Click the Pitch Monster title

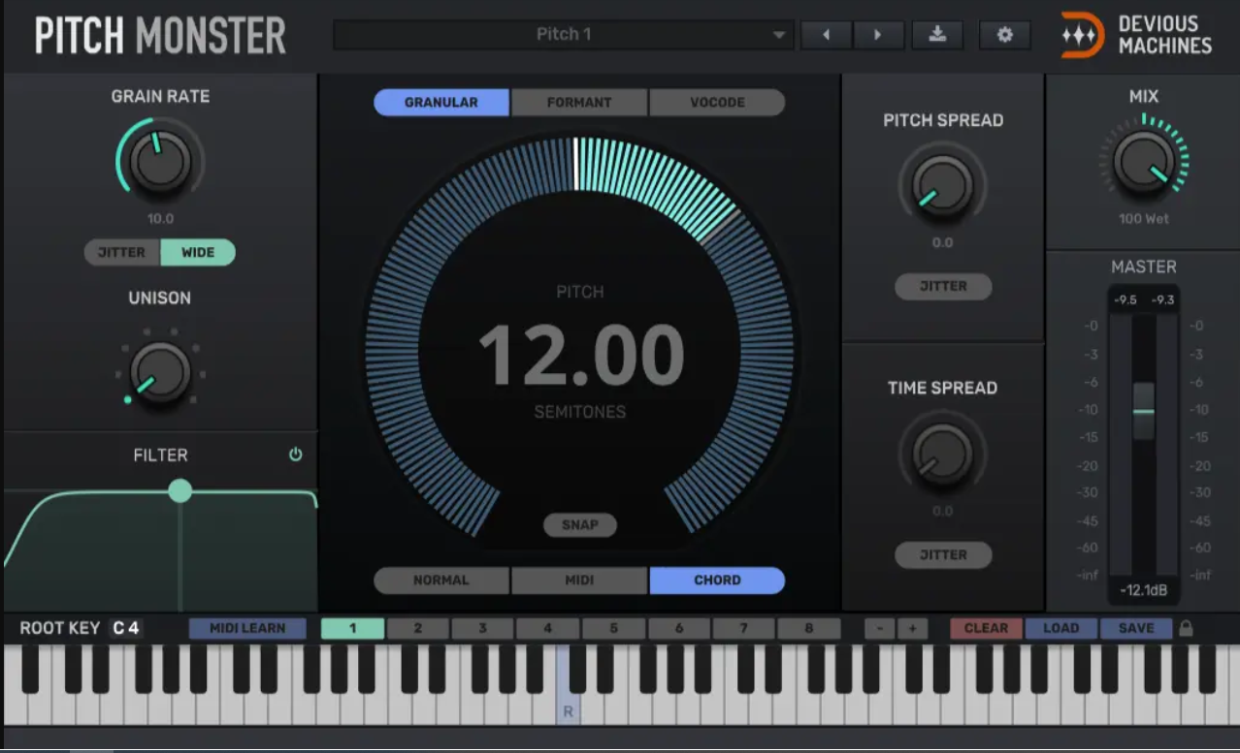click(x=160, y=36)
